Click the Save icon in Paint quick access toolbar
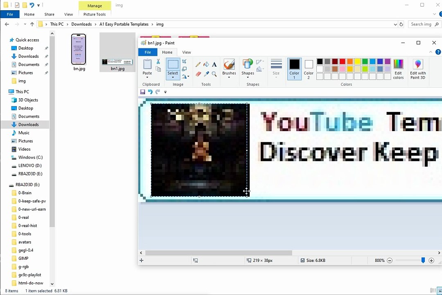 click(x=143, y=92)
